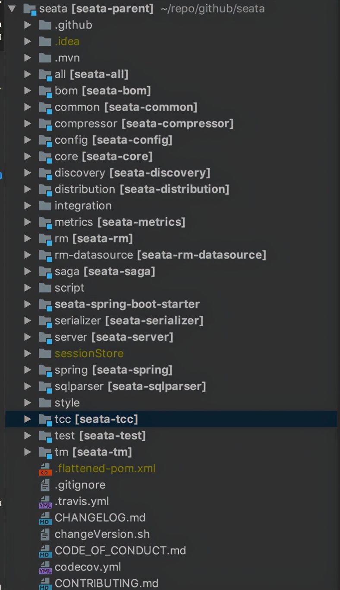Click the .gitignore file icon

45,485
